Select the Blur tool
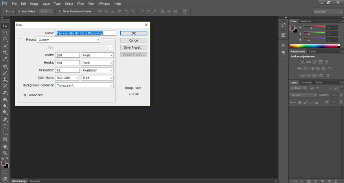The width and height of the screenshot is (344, 183). 5,106
